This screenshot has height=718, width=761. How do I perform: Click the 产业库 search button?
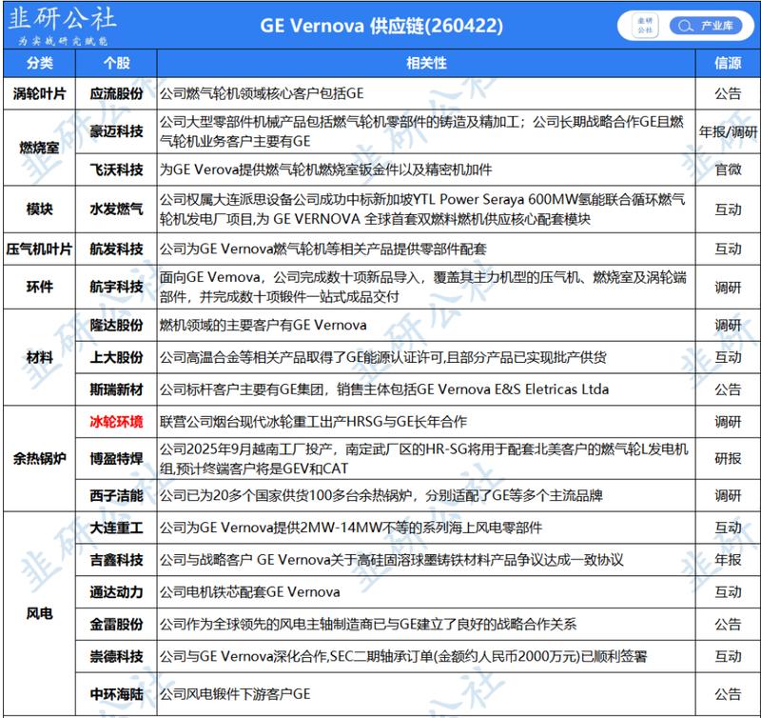click(x=706, y=26)
